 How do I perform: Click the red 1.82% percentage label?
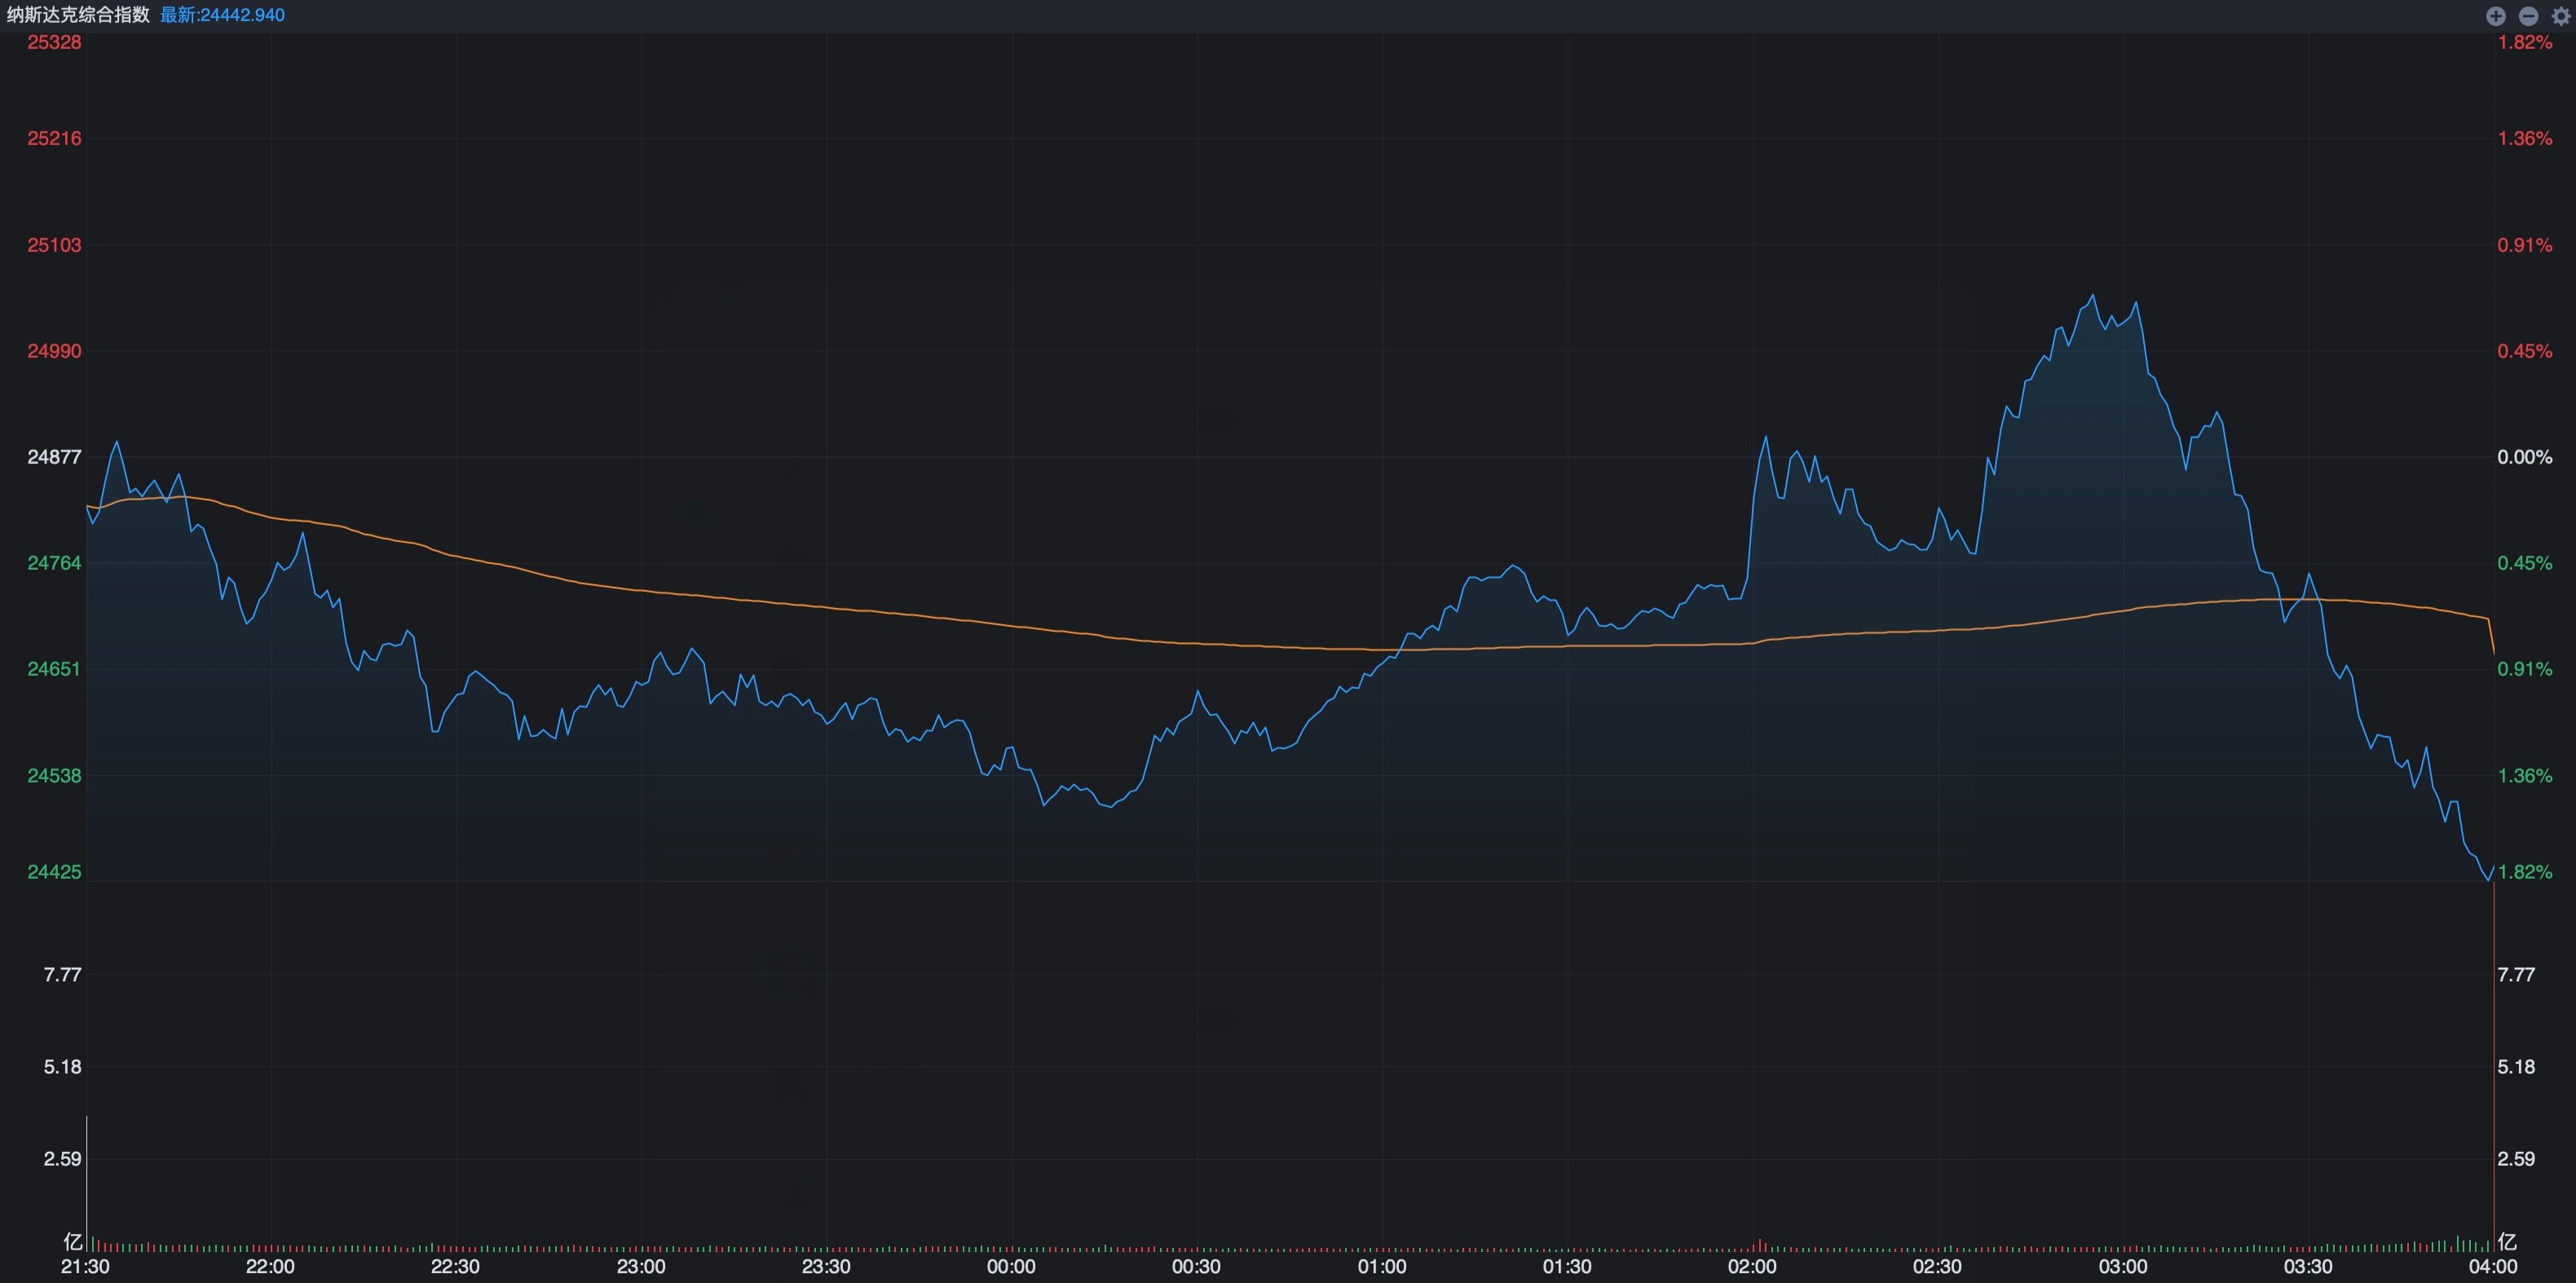(2525, 42)
